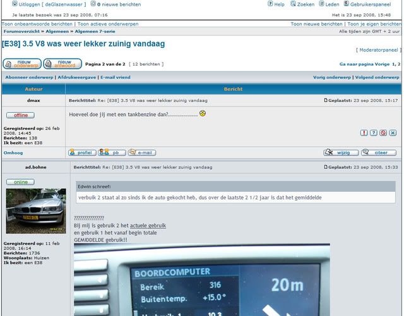The image size is (404, 316).
Task: Go to previous page via Vorige
Action: [382, 64]
